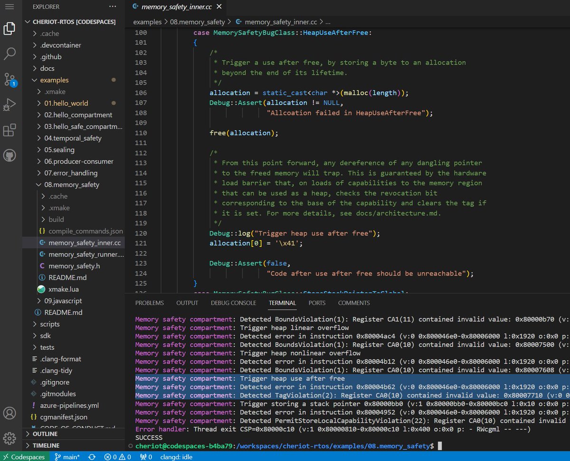Switch to the PROBLEMS panel tab

(150, 303)
